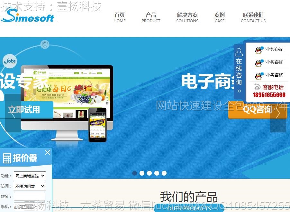Click the second QQ penguin 业务咨询 icon

[258, 63]
